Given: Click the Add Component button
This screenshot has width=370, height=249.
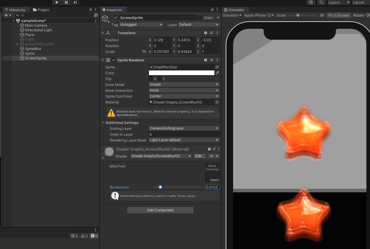Looking at the screenshot, I should tap(160, 210).
